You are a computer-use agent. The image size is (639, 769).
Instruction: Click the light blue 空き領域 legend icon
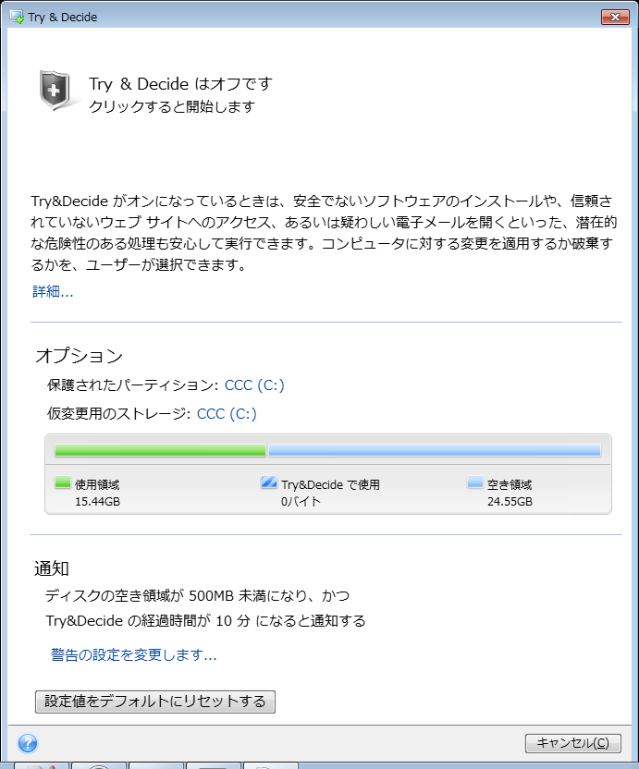475,482
